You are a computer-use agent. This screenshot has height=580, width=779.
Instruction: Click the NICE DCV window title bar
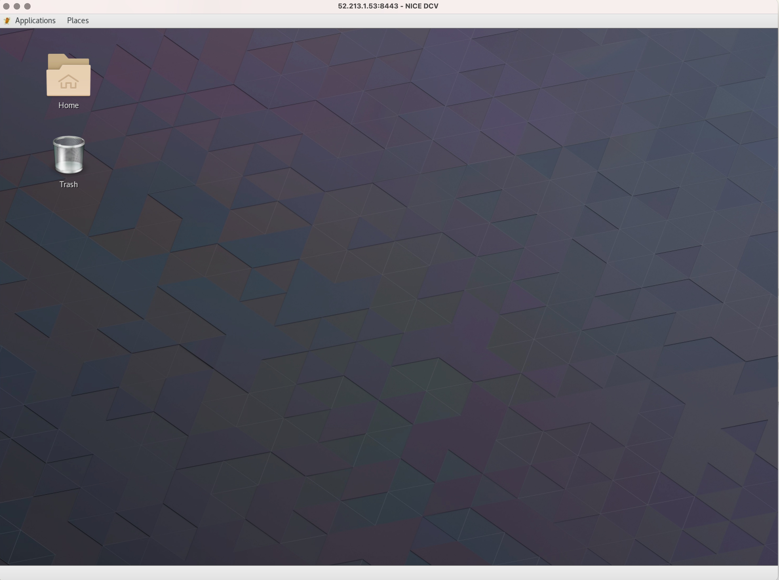[x=388, y=6]
